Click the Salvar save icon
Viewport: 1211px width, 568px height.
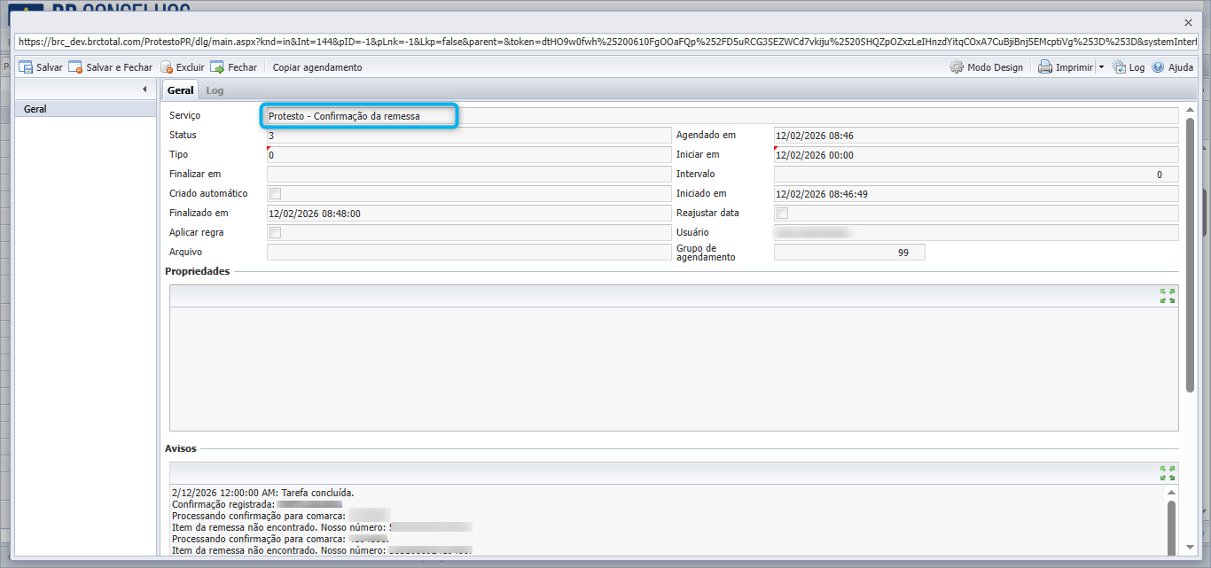[26, 67]
